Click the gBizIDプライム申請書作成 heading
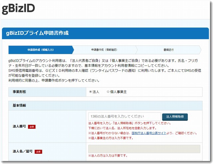 pos(37,33)
